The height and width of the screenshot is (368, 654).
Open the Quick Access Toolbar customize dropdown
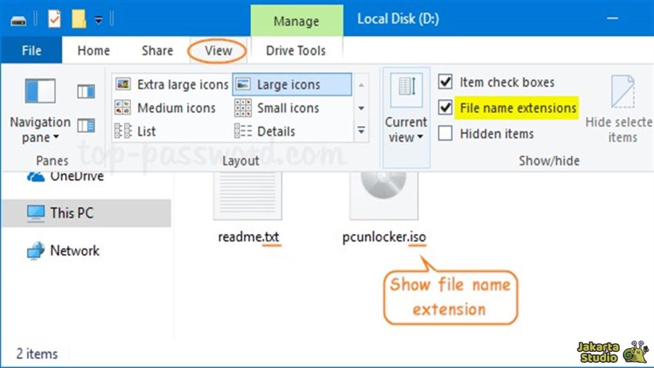[x=97, y=20]
